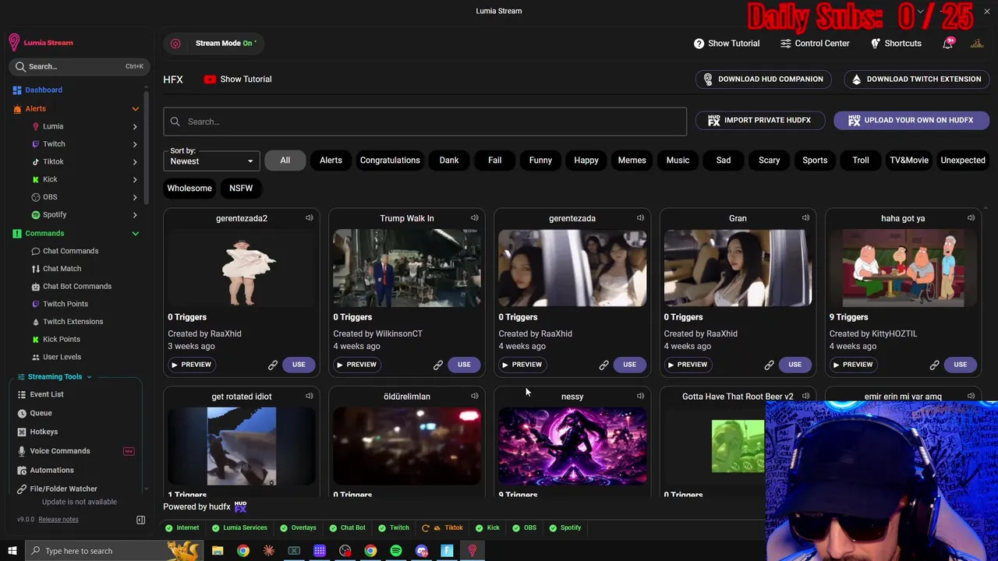Expand the Spotify alerts submenu arrow
Image resolution: width=998 pixels, height=561 pixels.
[135, 215]
